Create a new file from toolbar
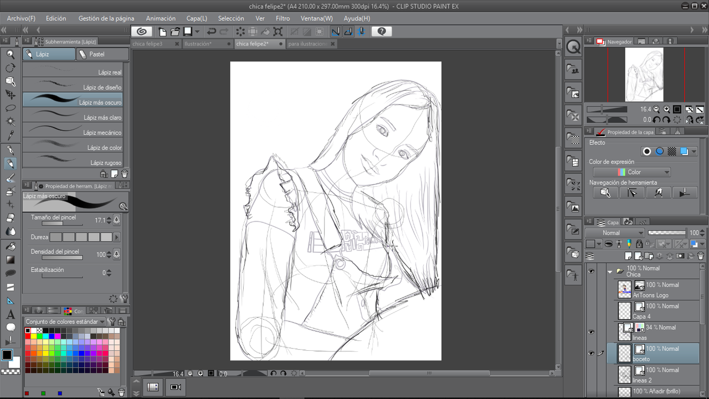709x399 pixels. [x=162, y=32]
